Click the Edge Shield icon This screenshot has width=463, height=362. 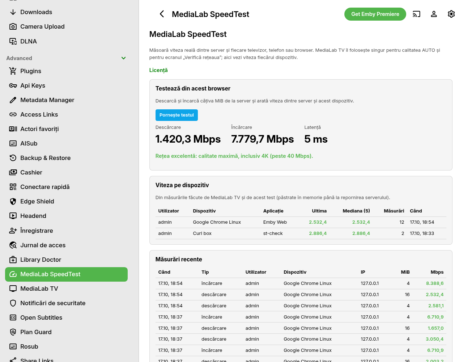pos(13,201)
